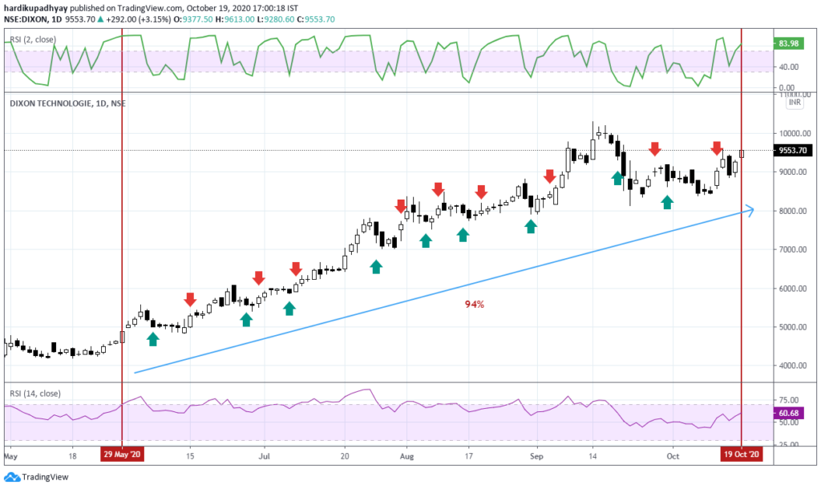Screen dimensions: 821x489
Task: Click the Sep label on time axis
Action: (x=536, y=457)
